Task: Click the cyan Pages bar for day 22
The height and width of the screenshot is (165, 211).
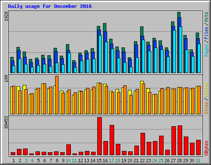Action: [143, 56]
